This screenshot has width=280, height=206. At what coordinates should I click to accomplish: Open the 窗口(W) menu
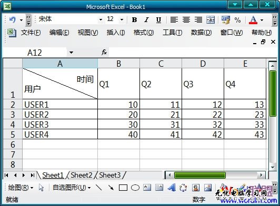coord(232,33)
